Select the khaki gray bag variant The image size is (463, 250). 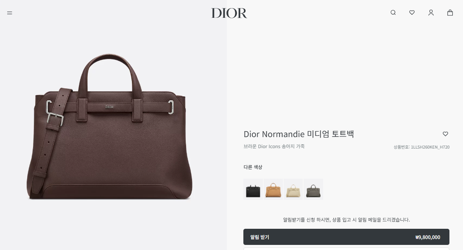(313, 189)
